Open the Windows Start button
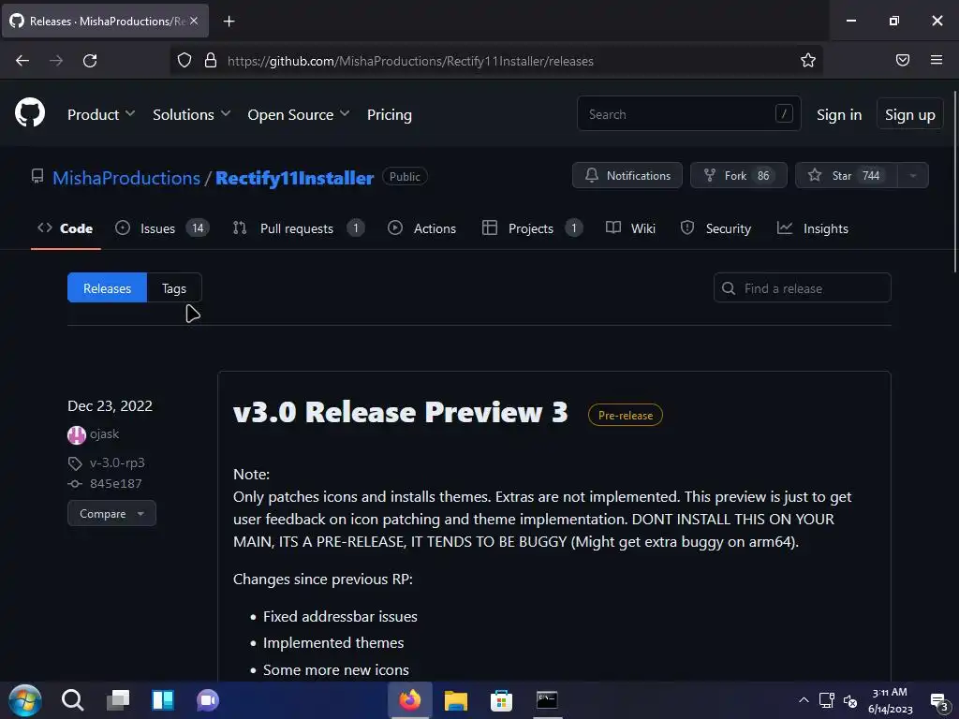Screen dimensions: 959x719 pyautogui.click(x=25, y=700)
